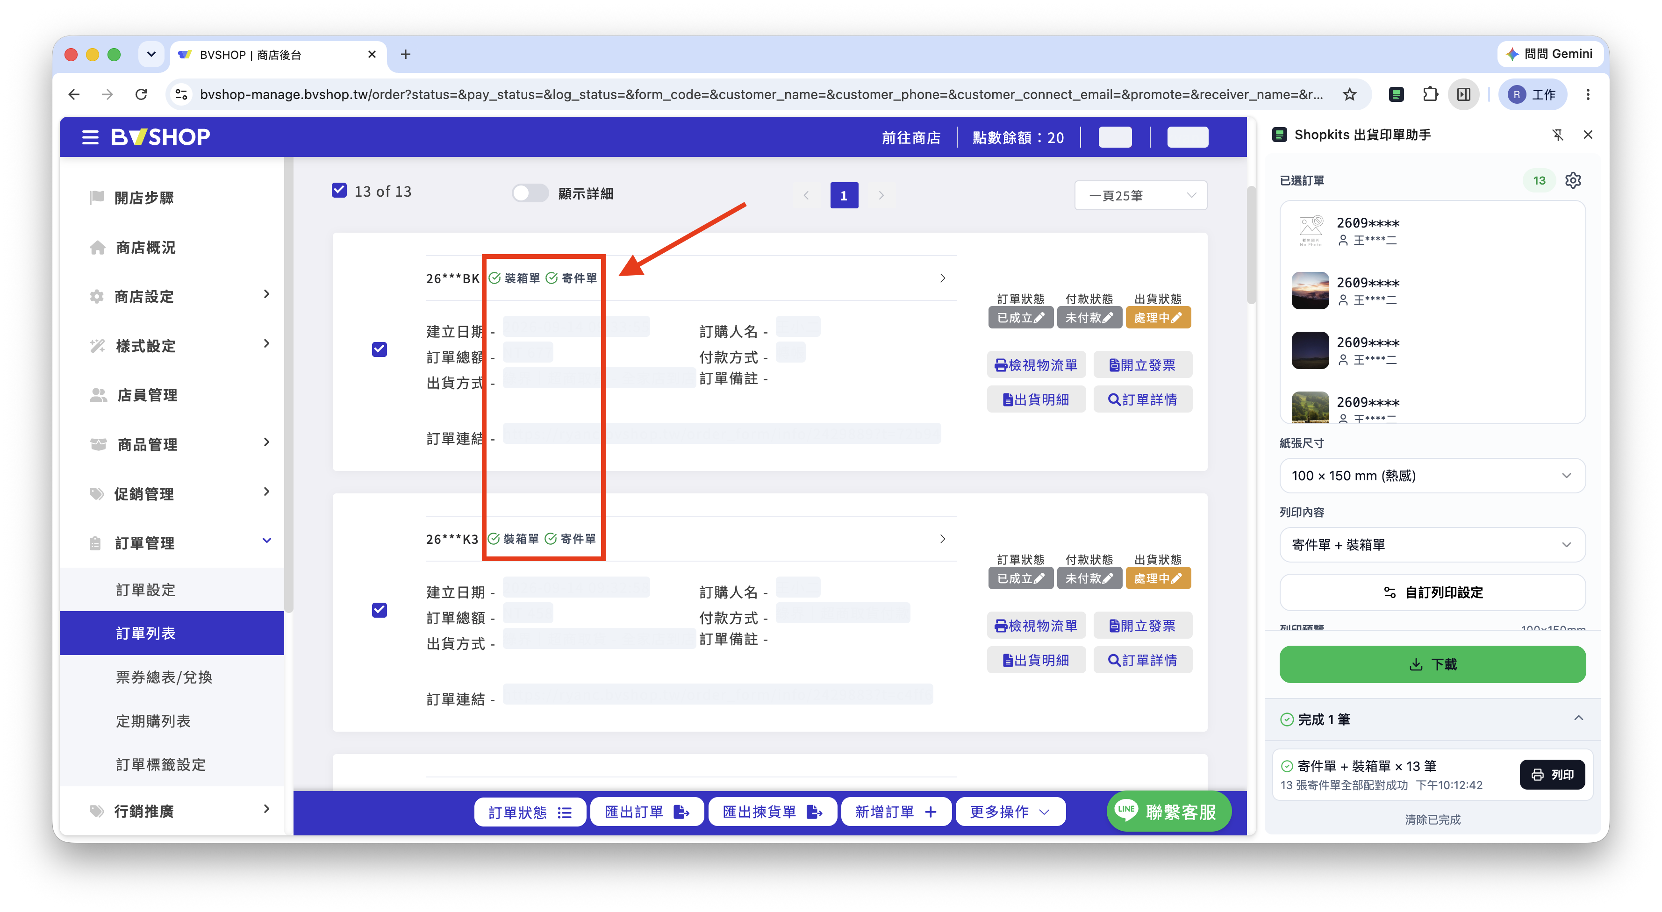Close the BVSHOP browser tab
1662x912 pixels.
coord(372,54)
